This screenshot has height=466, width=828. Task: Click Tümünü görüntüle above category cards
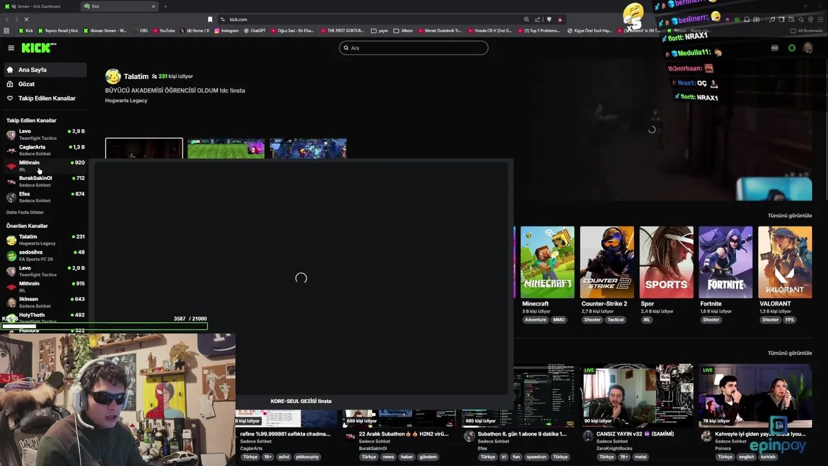[789, 216]
